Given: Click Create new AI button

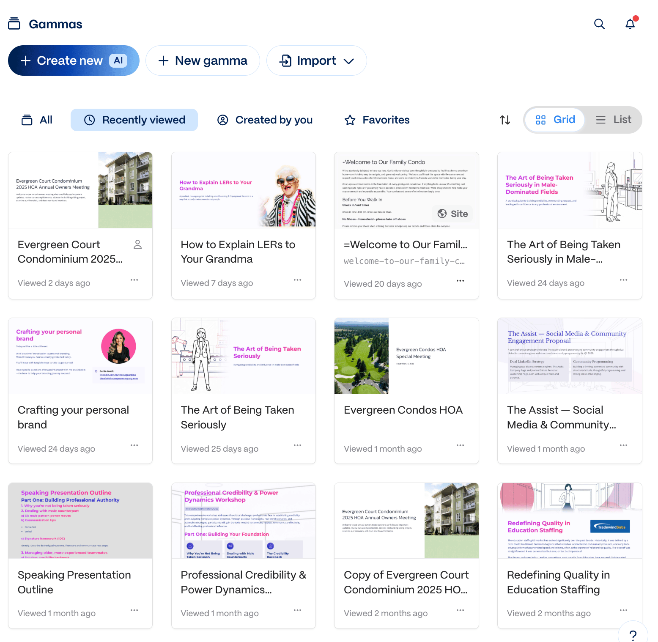Looking at the screenshot, I should point(74,60).
